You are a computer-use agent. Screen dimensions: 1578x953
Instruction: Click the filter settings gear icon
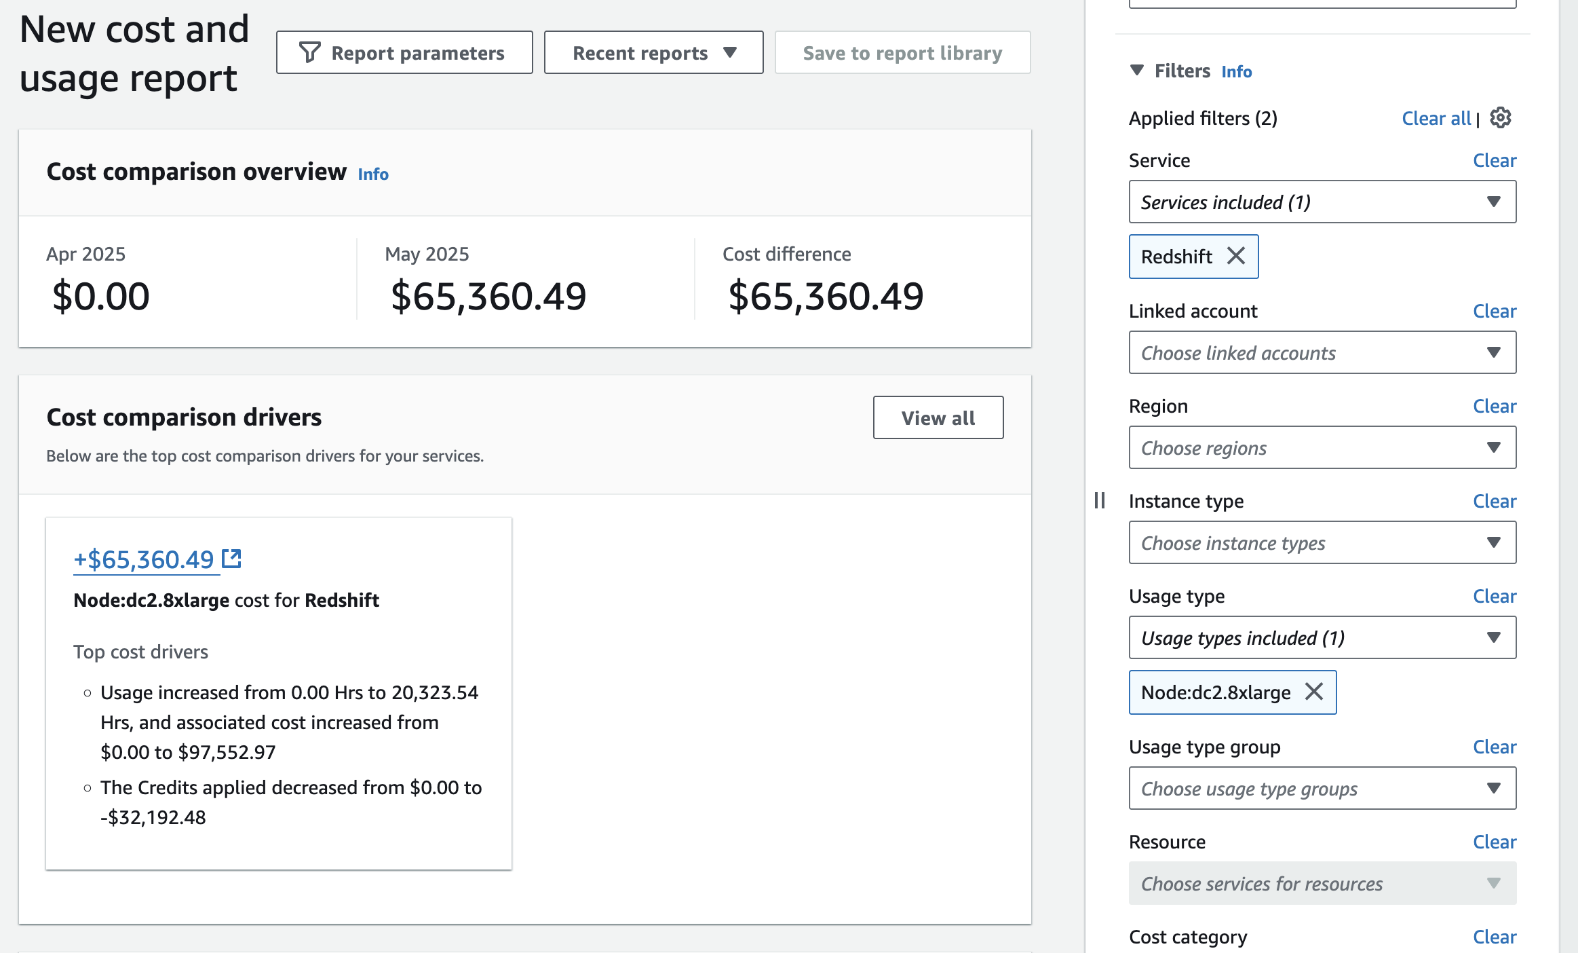[x=1500, y=118]
